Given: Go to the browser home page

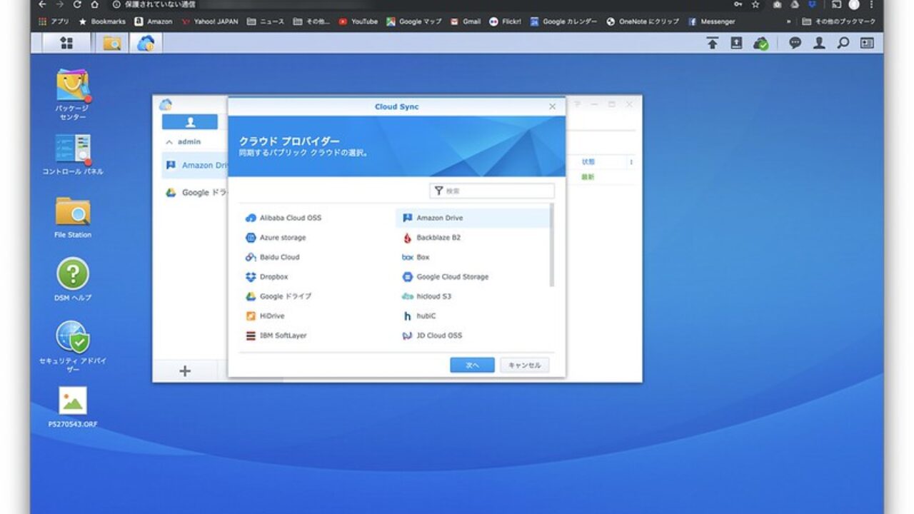Looking at the screenshot, I should tap(95, 4).
